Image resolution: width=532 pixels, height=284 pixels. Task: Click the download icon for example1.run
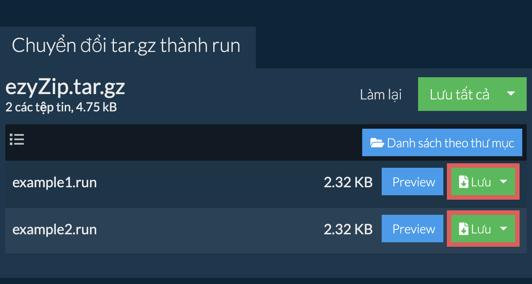[x=463, y=182]
